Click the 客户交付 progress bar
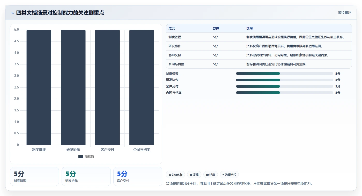The width and height of the screenshot is (362, 196). pos(284,86)
